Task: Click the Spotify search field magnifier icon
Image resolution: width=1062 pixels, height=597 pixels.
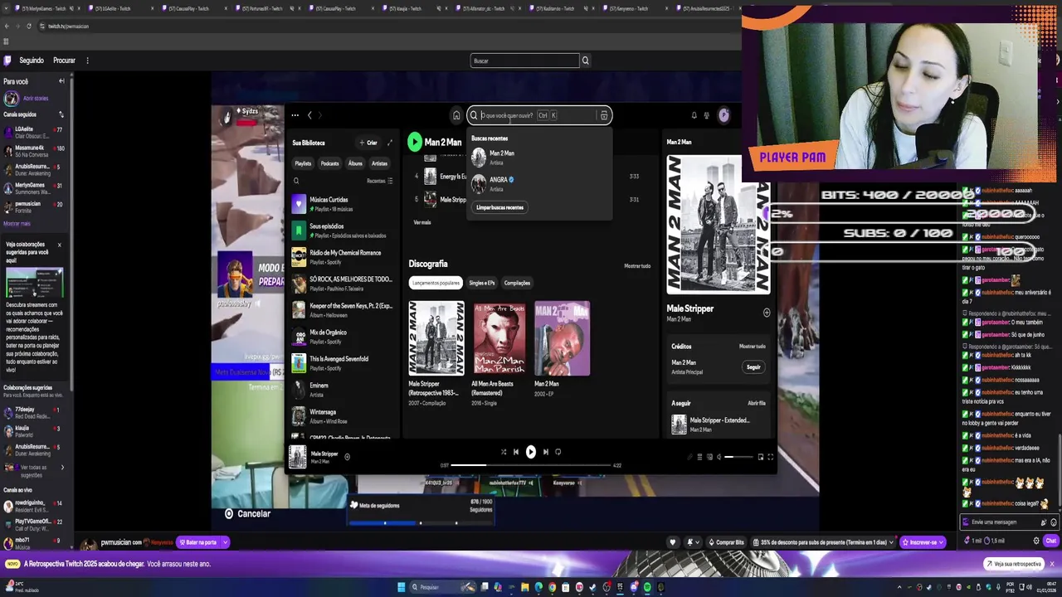Action: coord(474,115)
